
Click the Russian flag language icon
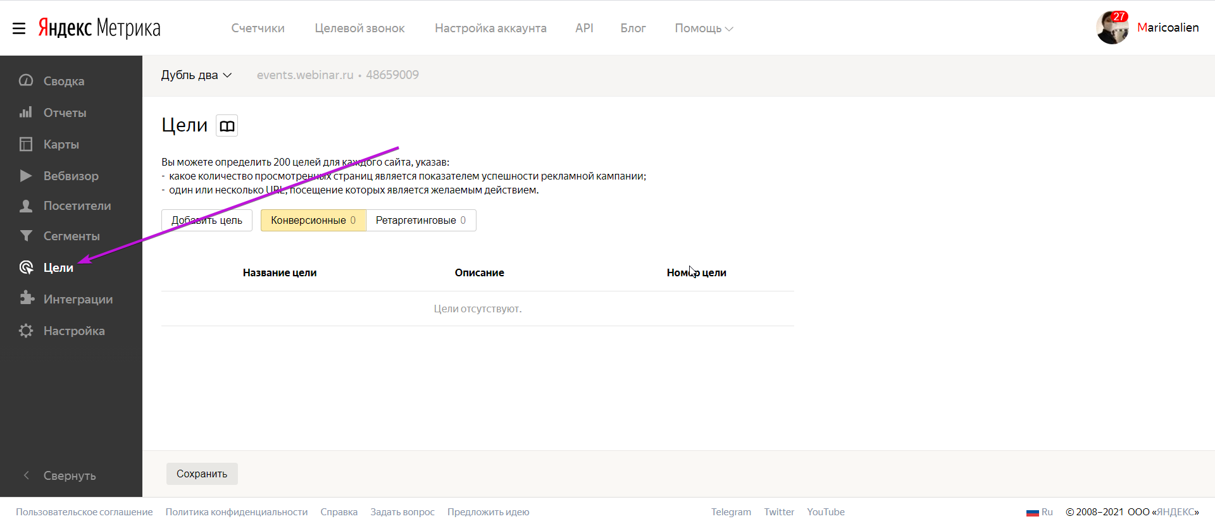tap(1032, 513)
